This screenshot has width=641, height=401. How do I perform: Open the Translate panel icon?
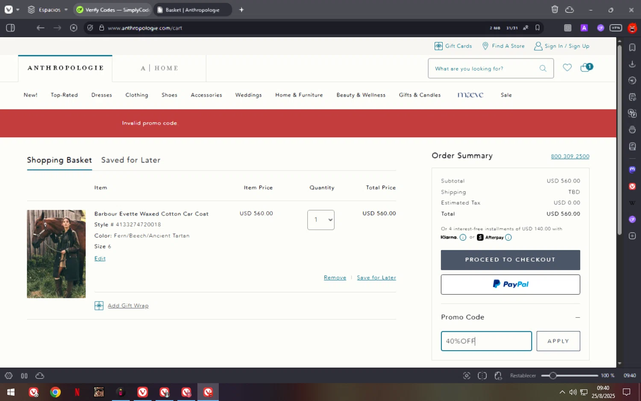click(x=632, y=113)
